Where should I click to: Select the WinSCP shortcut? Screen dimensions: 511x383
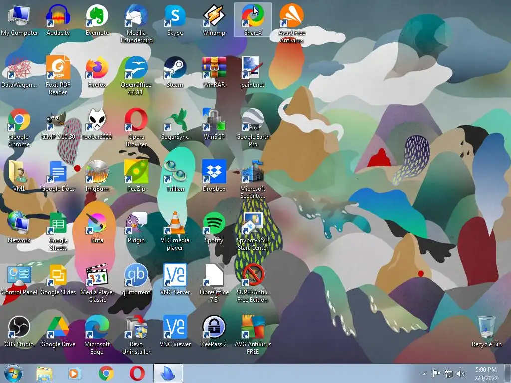(214, 124)
